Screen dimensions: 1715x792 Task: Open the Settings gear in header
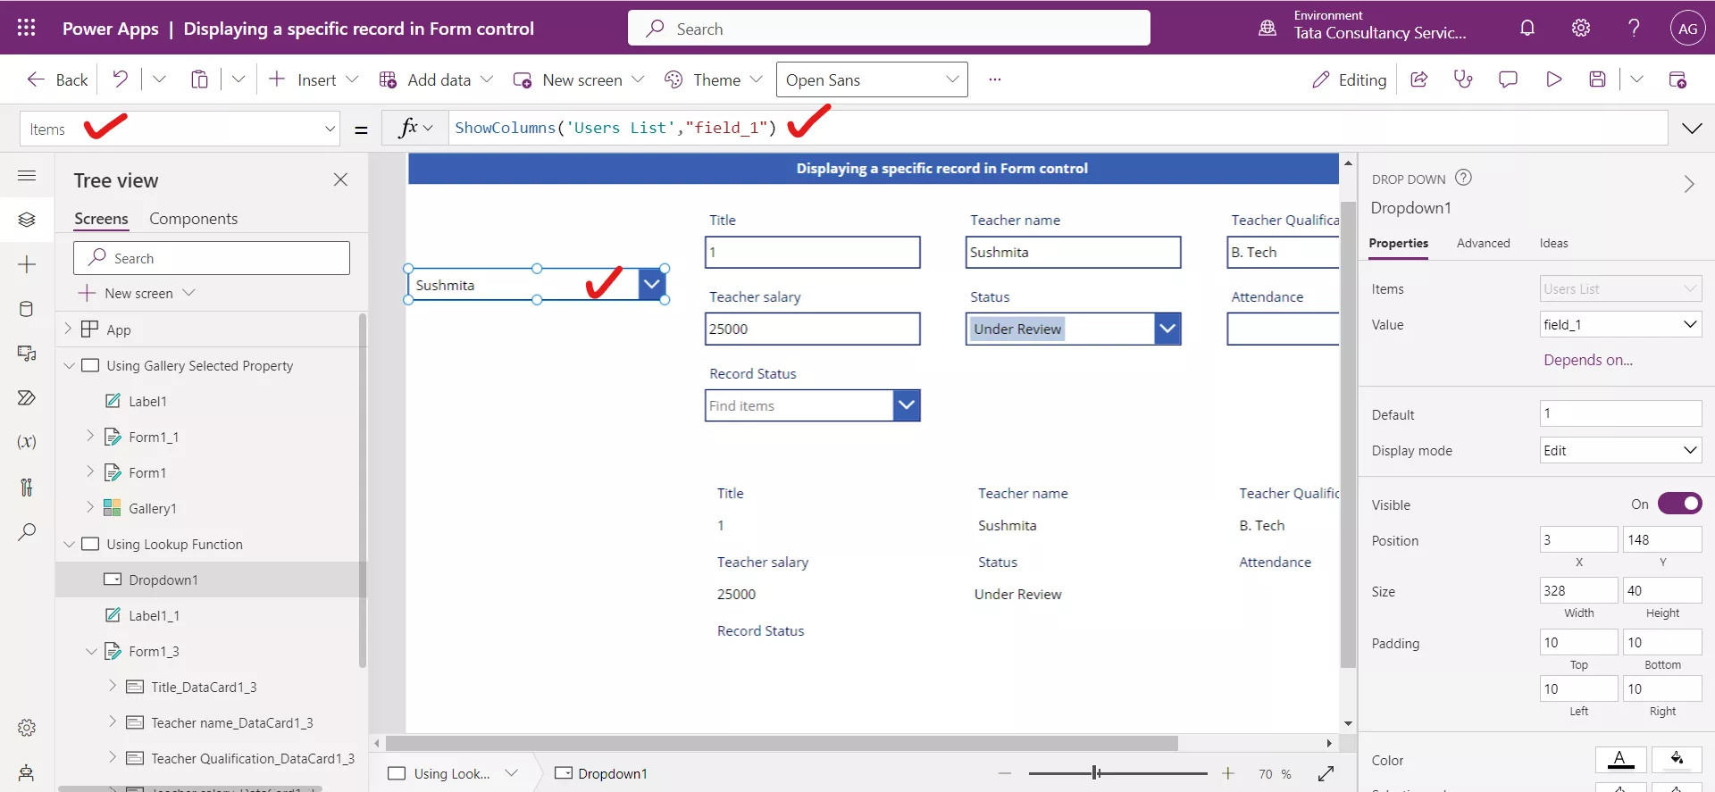tap(1581, 28)
